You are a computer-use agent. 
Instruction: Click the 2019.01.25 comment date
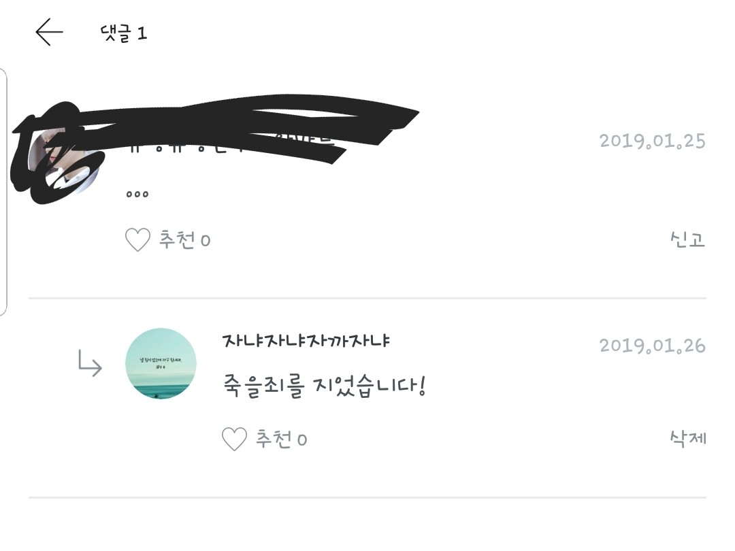click(652, 141)
